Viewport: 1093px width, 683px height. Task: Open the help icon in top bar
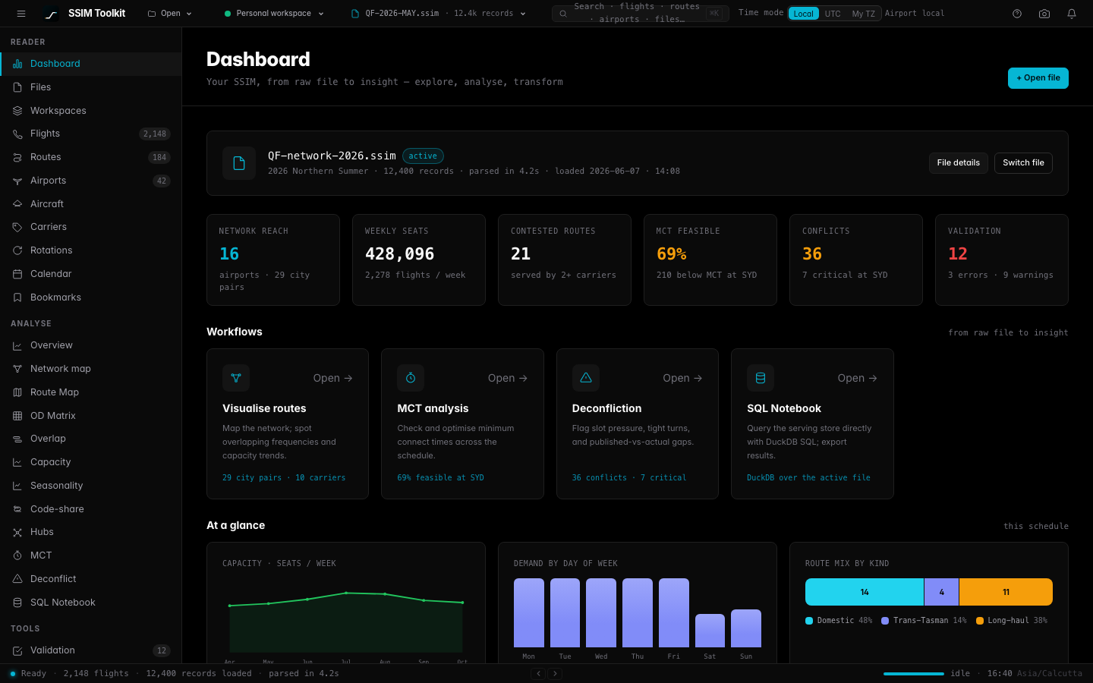coord(1017,14)
